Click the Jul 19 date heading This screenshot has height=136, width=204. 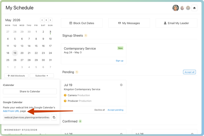tap(68, 85)
